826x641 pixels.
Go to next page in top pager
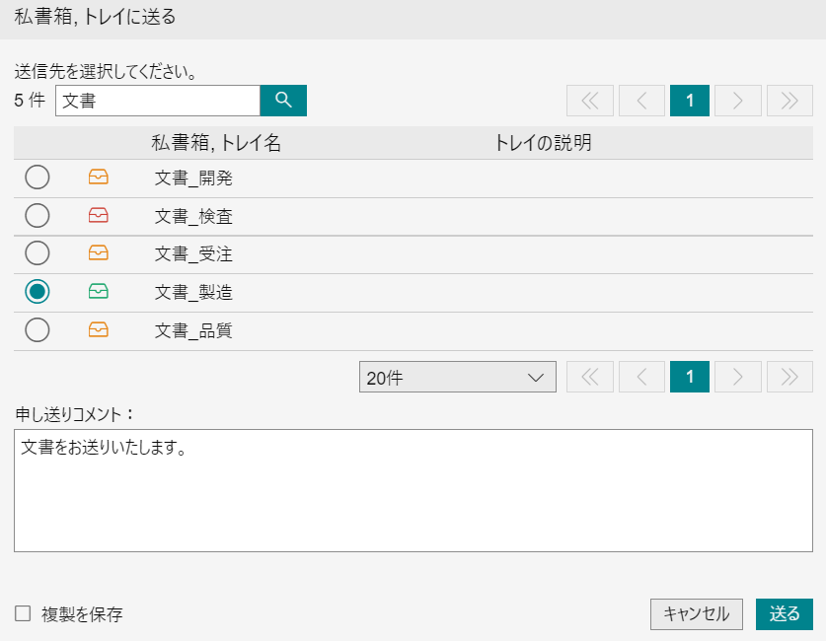[738, 101]
